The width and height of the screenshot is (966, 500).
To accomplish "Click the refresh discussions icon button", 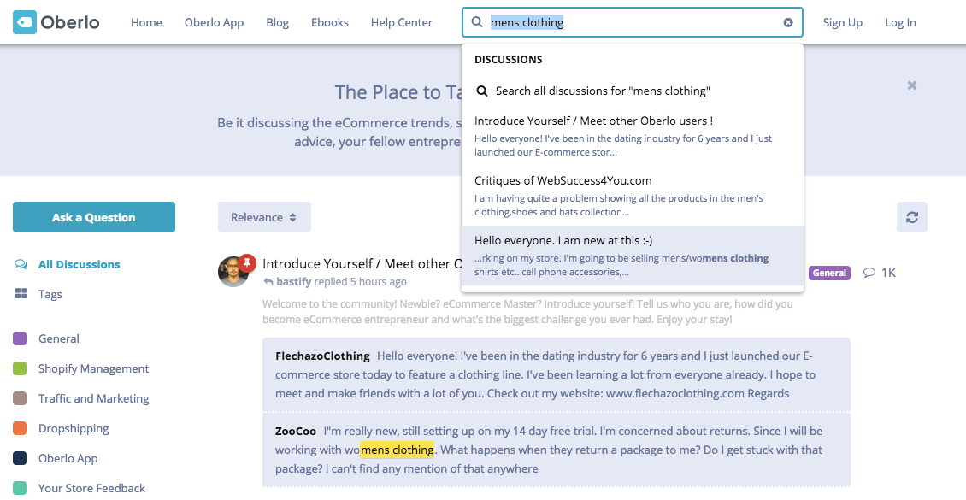I will pos(911,217).
